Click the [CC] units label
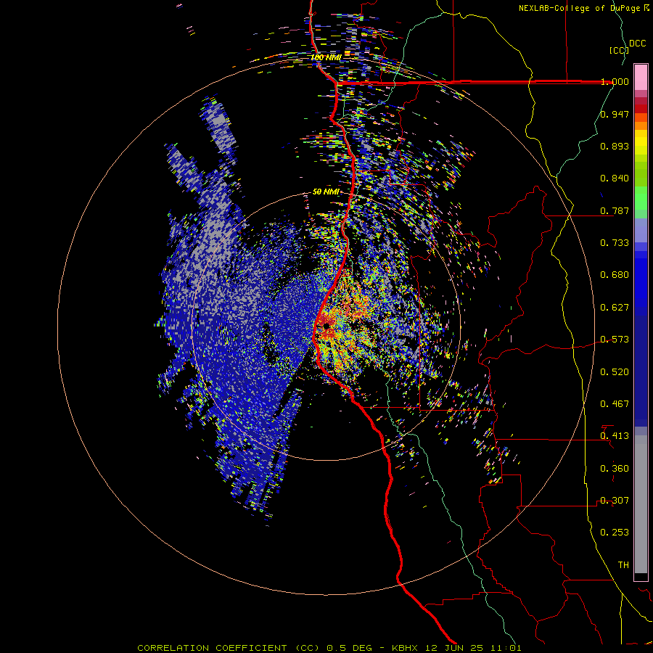The image size is (653, 653). tap(619, 50)
